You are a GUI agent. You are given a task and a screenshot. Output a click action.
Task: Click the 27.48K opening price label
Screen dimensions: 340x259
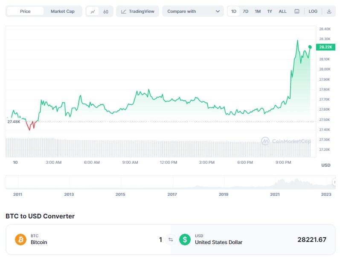(14, 122)
